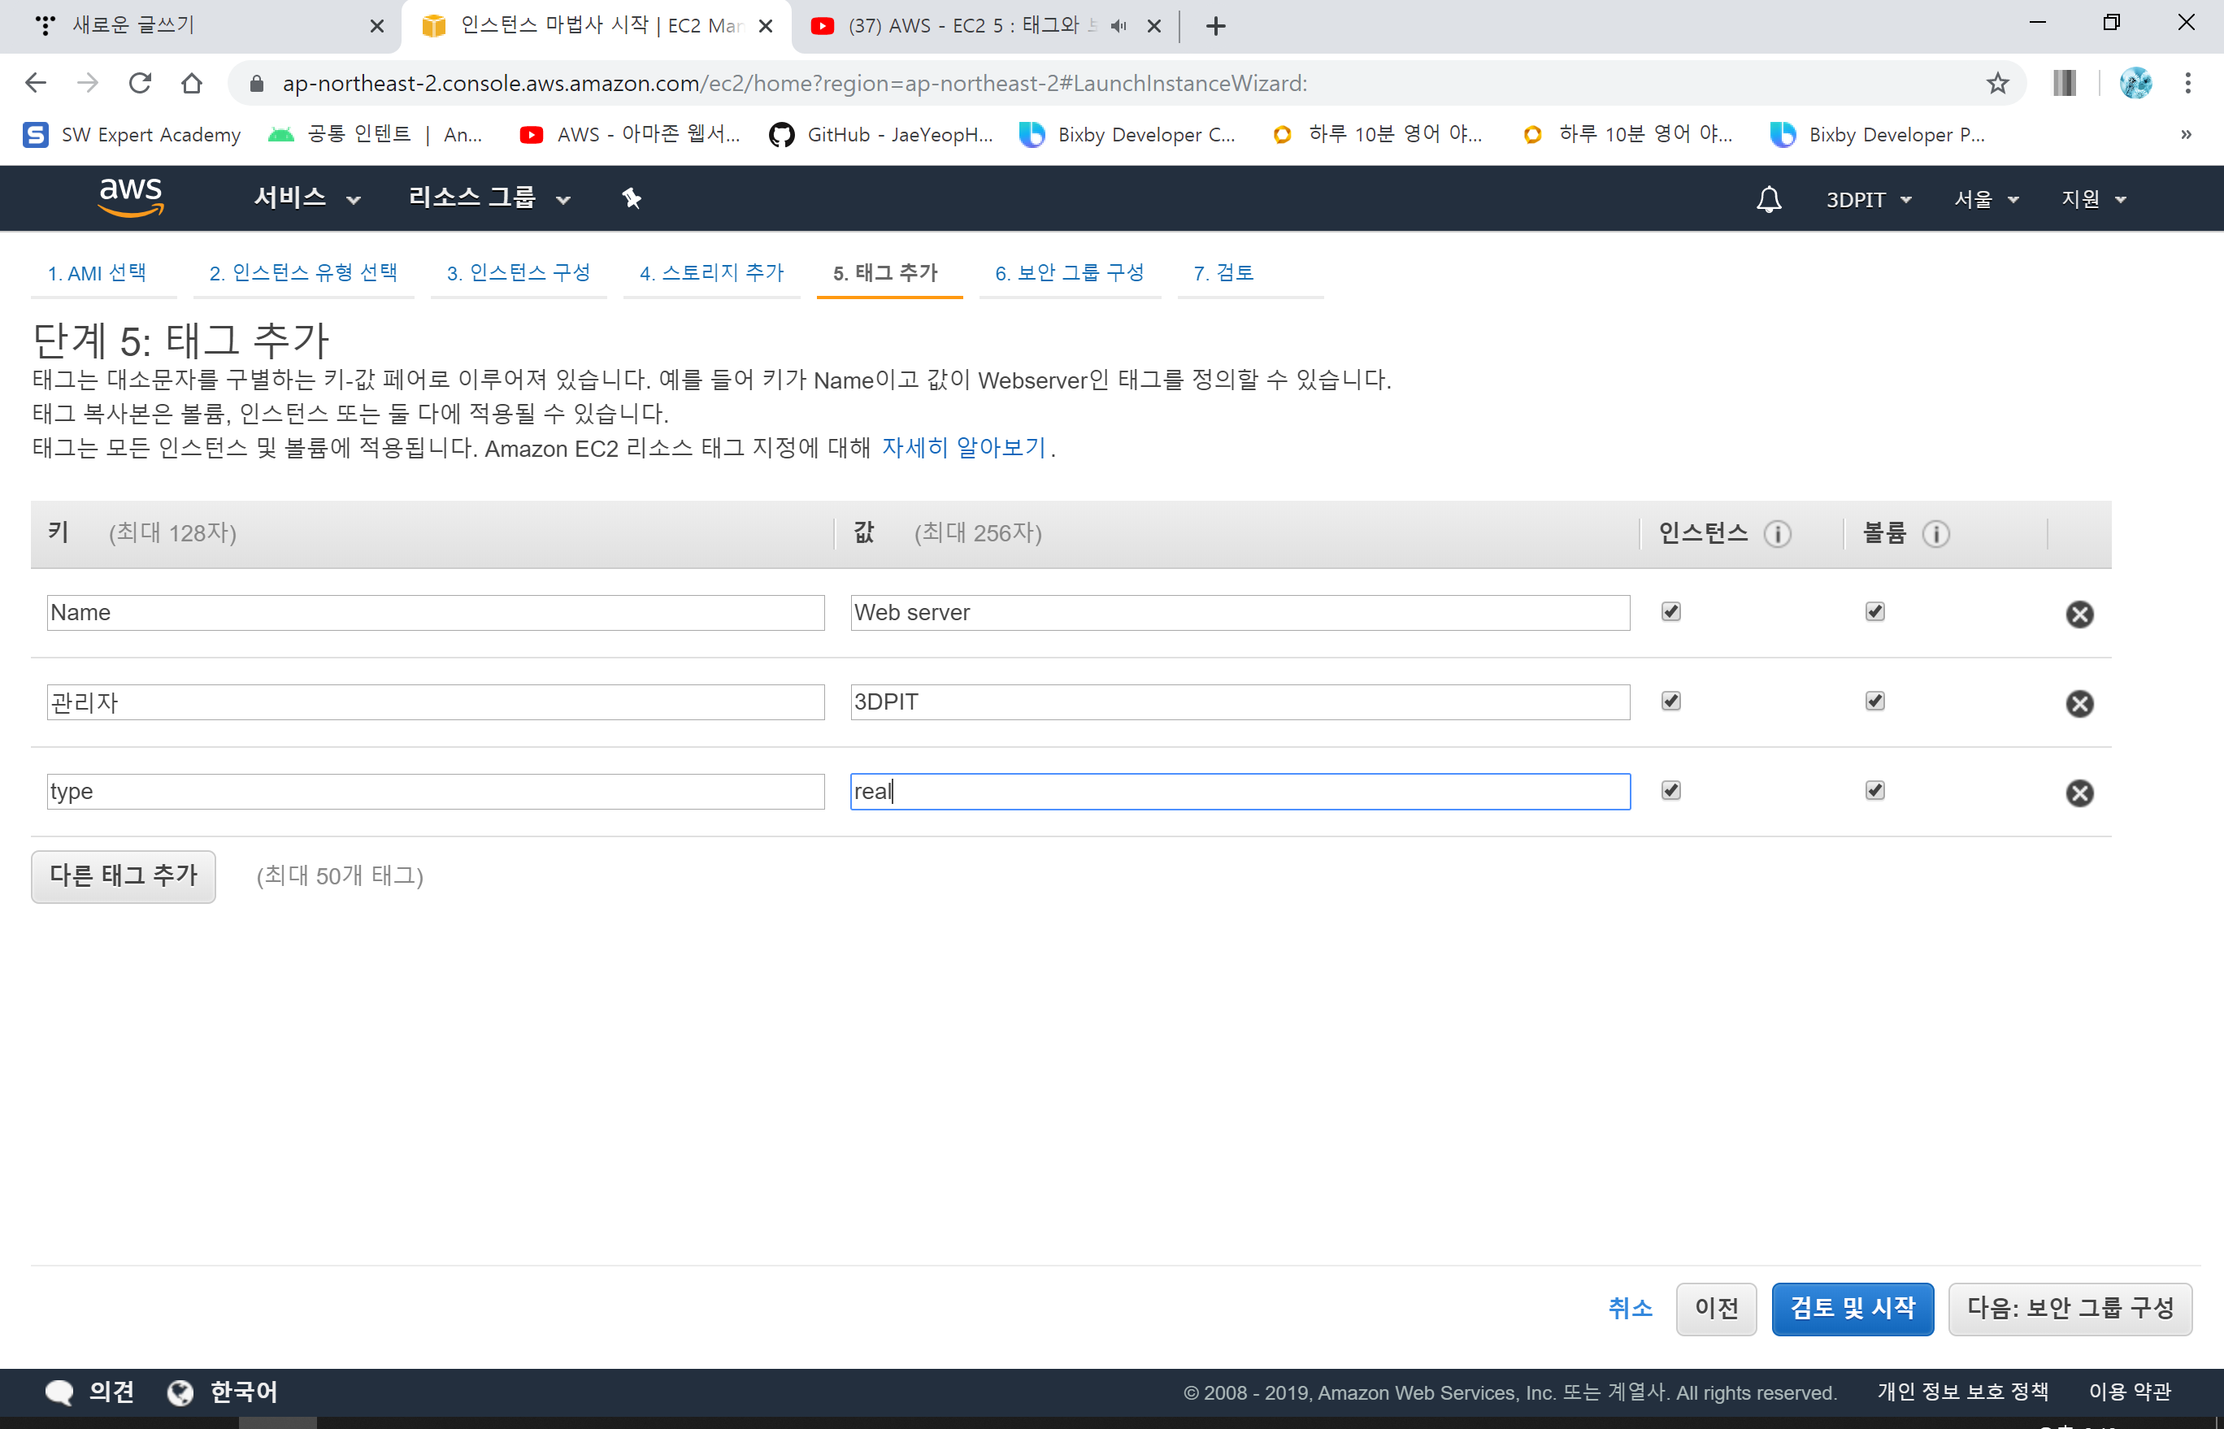Image resolution: width=2224 pixels, height=1429 pixels.
Task: Open the 자세히 알아보기 link
Action: [963, 448]
